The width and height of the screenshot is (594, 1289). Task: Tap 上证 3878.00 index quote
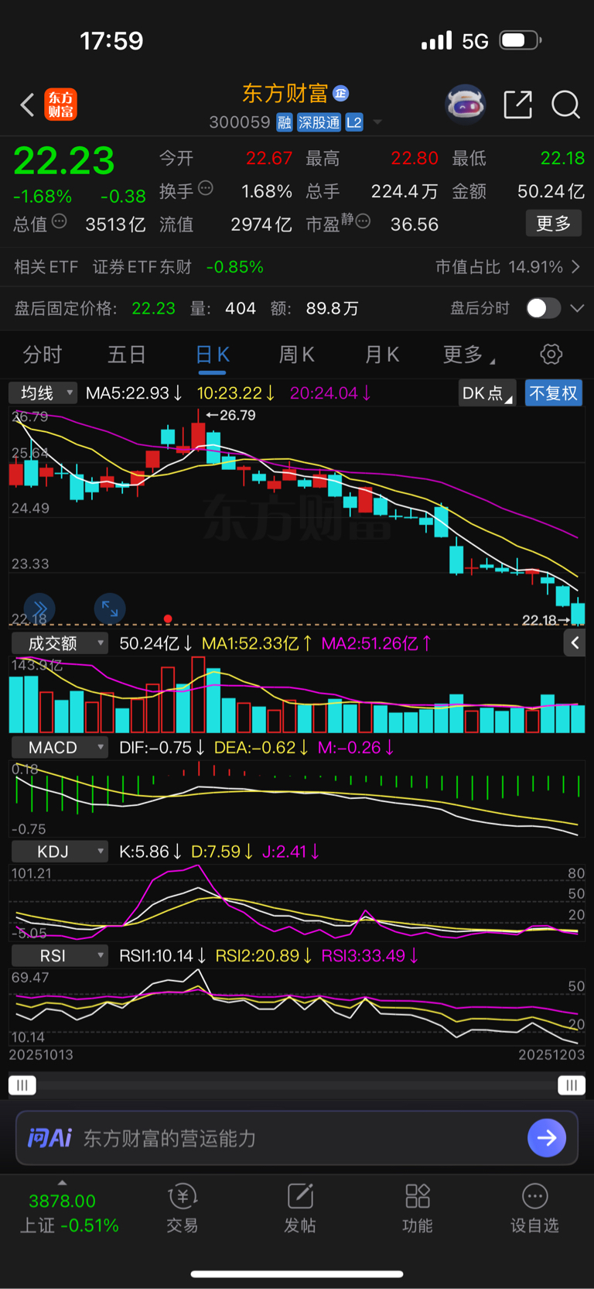pos(69,1213)
